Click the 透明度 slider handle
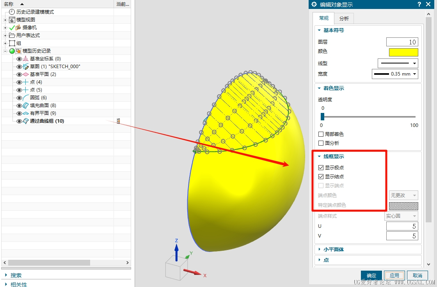Screen dimensions: 437x287 [322, 116]
